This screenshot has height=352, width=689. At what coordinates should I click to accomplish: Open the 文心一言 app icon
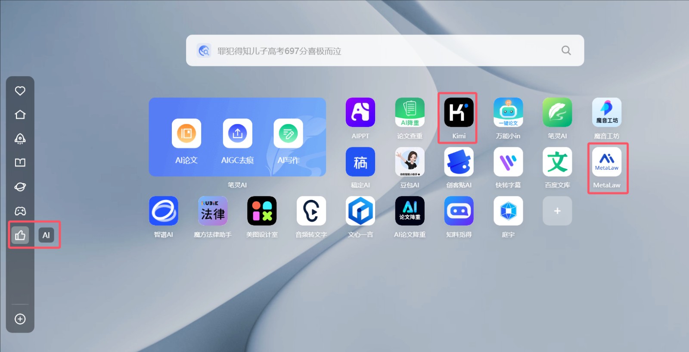click(x=360, y=211)
